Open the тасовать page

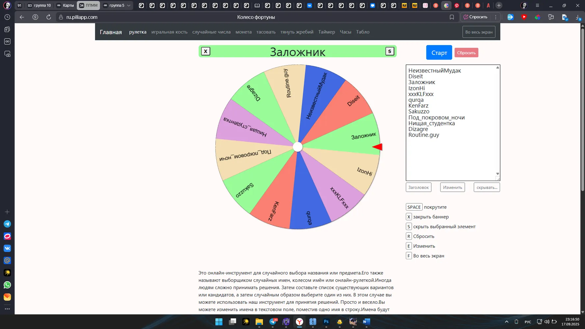(x=266, y=32)
